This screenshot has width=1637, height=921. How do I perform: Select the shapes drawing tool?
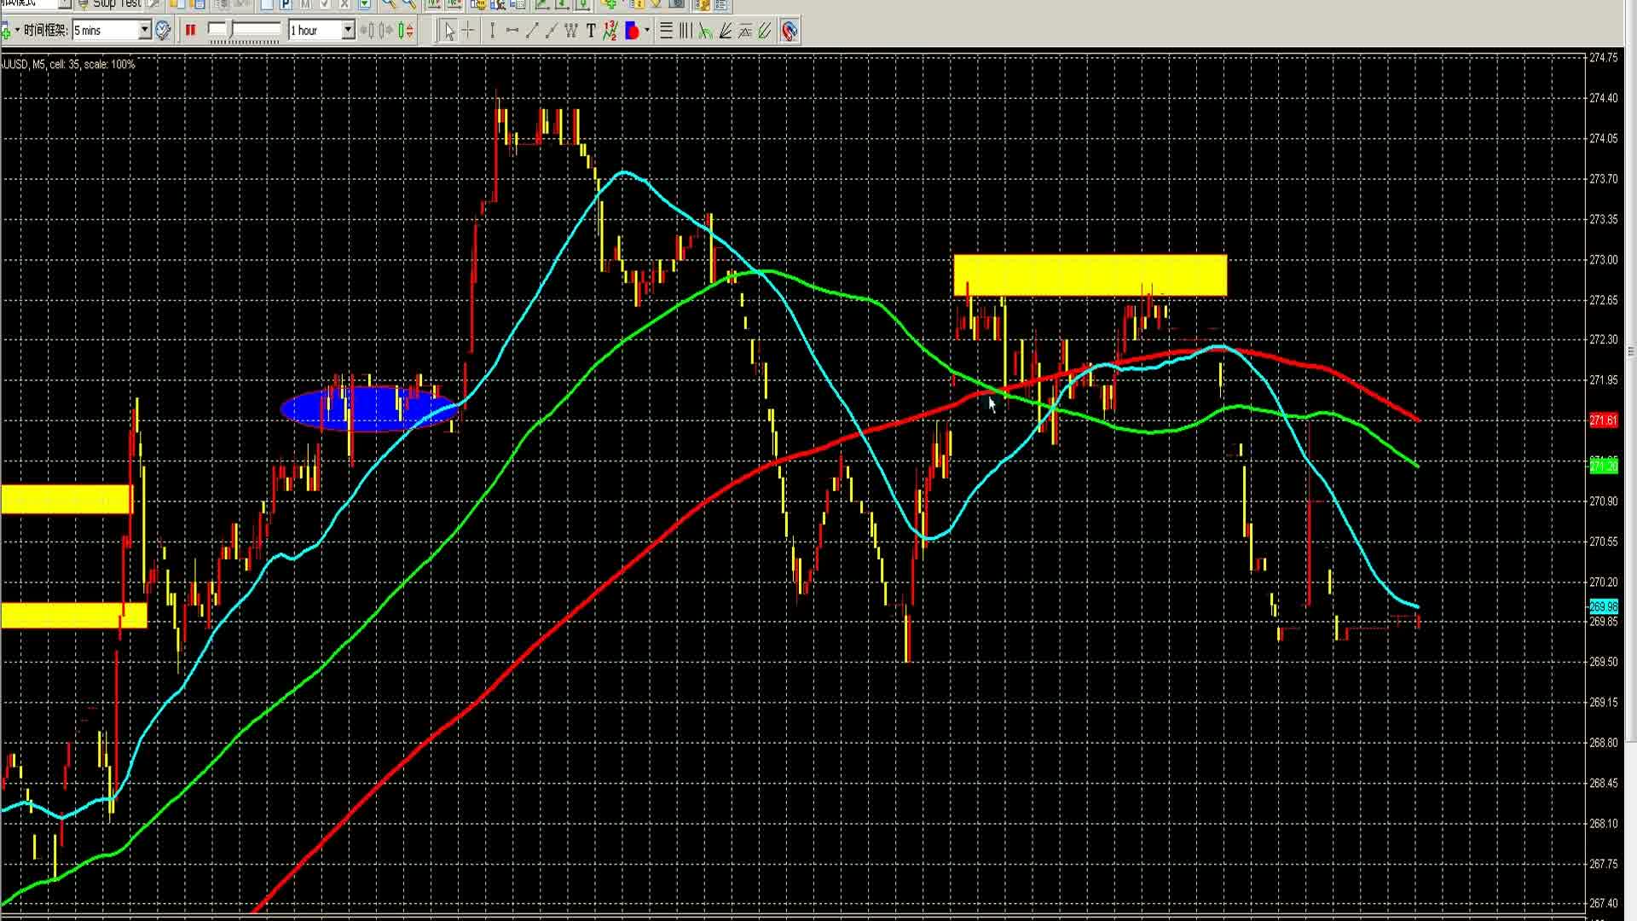(x=632, y=32)
